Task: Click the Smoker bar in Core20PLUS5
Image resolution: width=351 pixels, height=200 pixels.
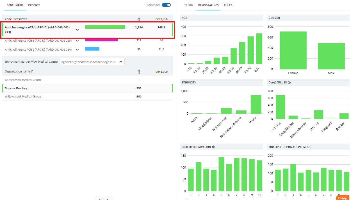Action: [344, 116]
